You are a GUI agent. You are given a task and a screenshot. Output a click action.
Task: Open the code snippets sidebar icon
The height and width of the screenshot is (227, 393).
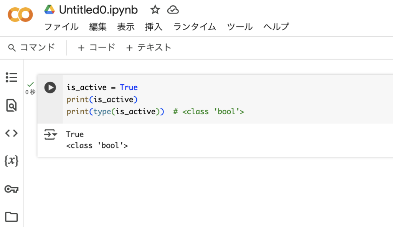coord(12,133)
